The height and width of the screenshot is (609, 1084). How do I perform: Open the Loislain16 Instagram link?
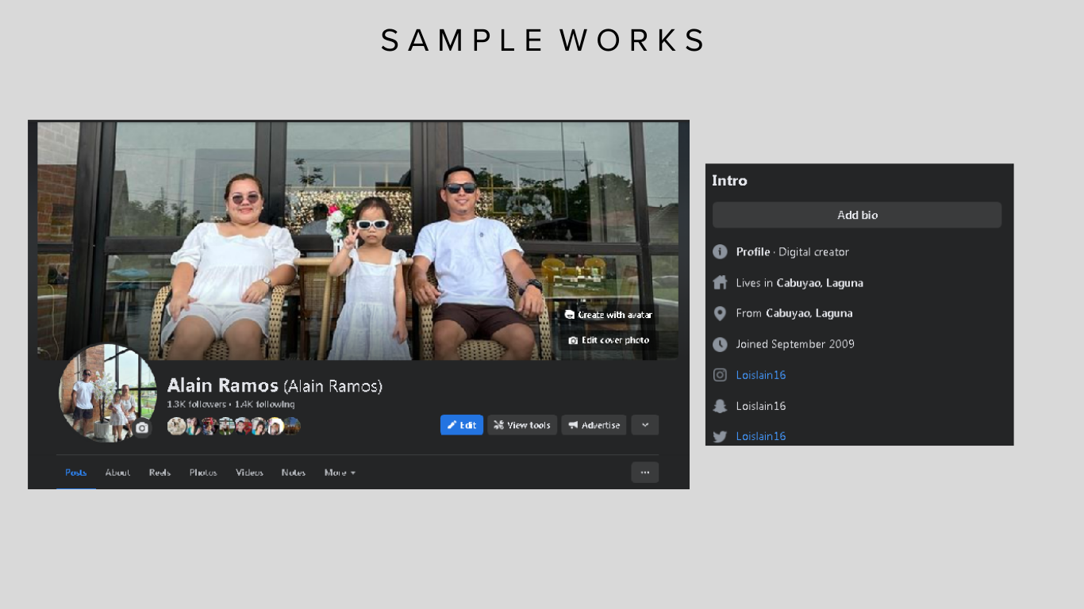click(x=761, y=375)
